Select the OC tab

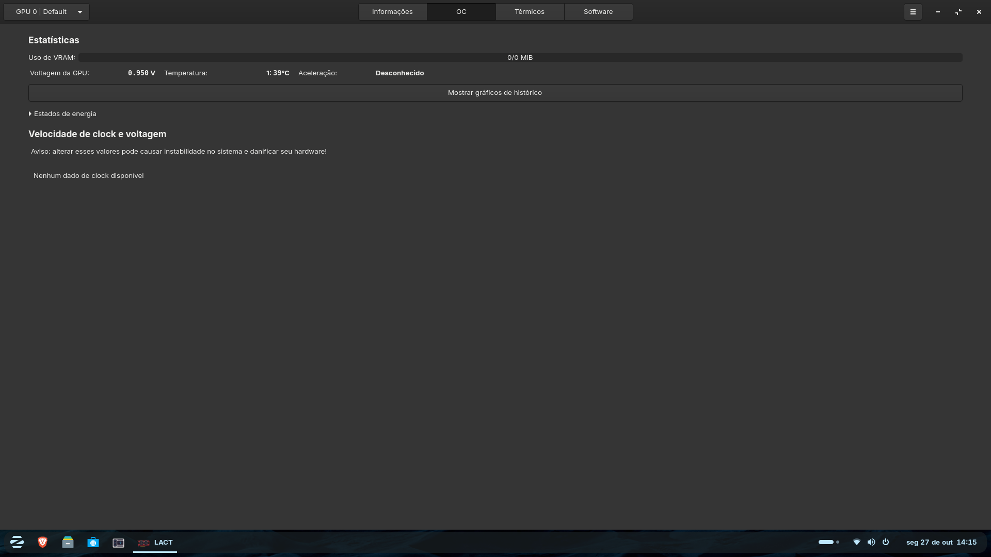point(461,12)
